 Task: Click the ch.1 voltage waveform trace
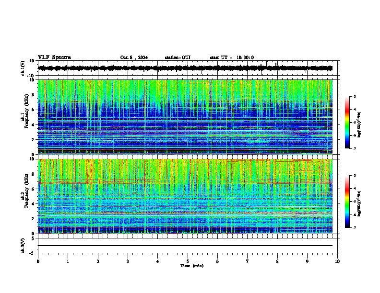(x=185, y=68)
